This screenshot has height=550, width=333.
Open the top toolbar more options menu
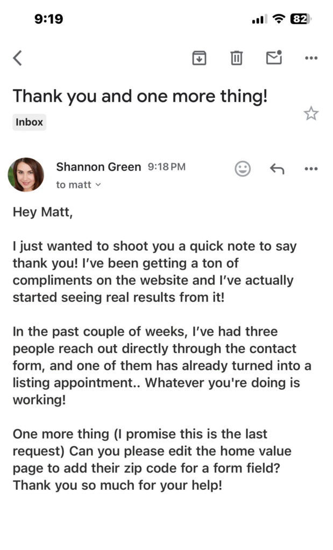pyautogui.click(x=311, y=58)
